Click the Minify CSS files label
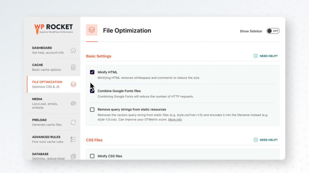The width and height of the screenshot is (309, 173). (x=110, y=156)
